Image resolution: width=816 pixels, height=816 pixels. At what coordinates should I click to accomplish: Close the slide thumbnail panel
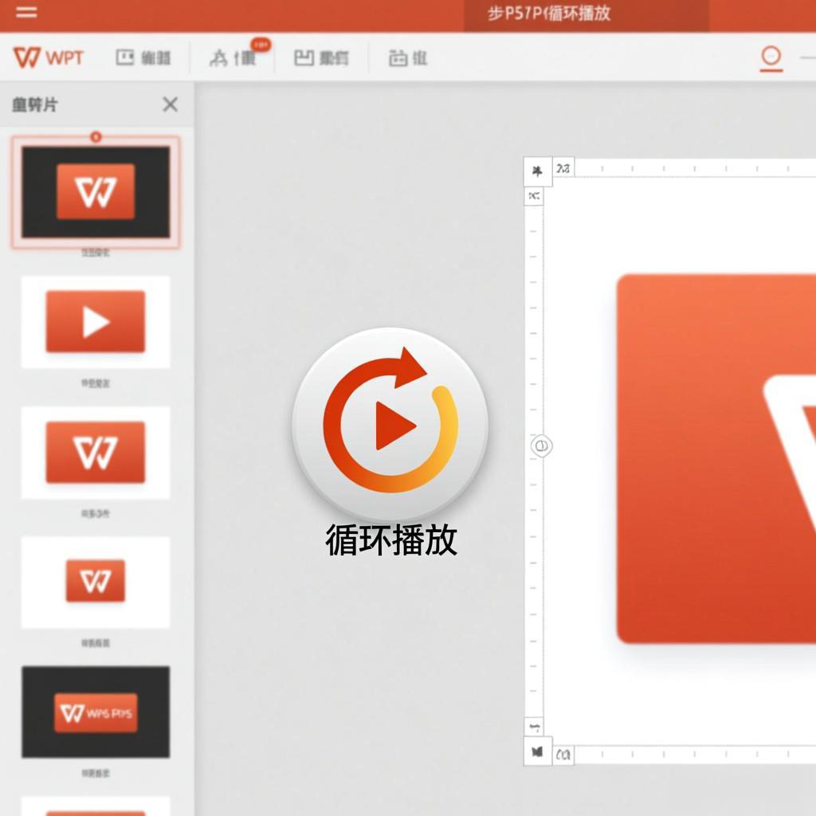(170, 104)
